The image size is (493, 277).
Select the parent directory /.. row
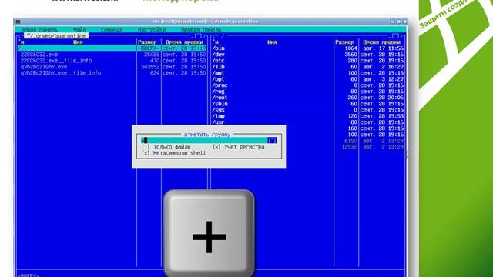[112, 48]
